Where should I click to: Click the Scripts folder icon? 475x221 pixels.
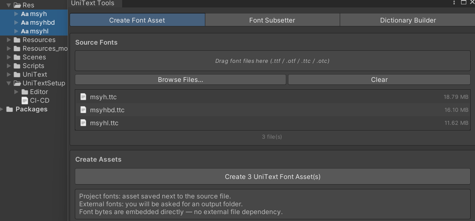coord(17,66)
